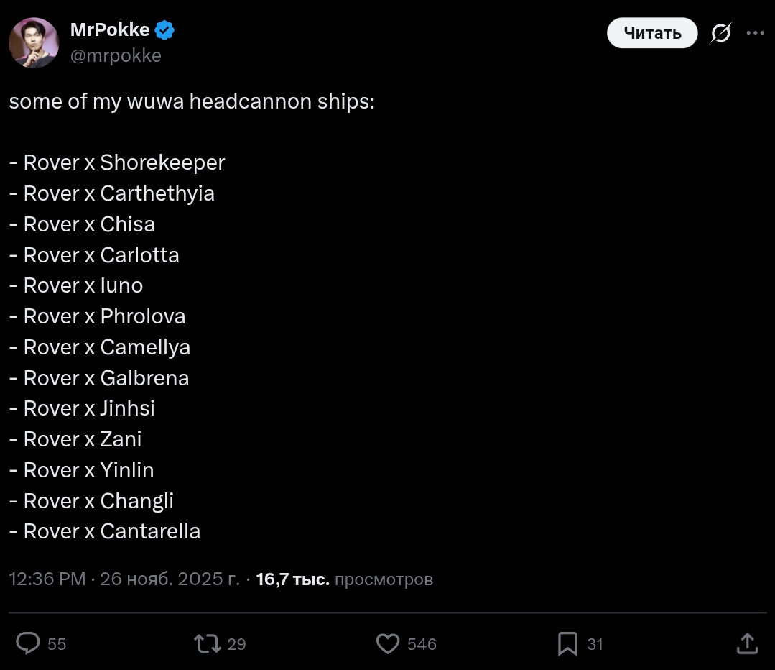775x670 pixels.
Task: Open the @mrpokke handle link
Action: point(115,55)
